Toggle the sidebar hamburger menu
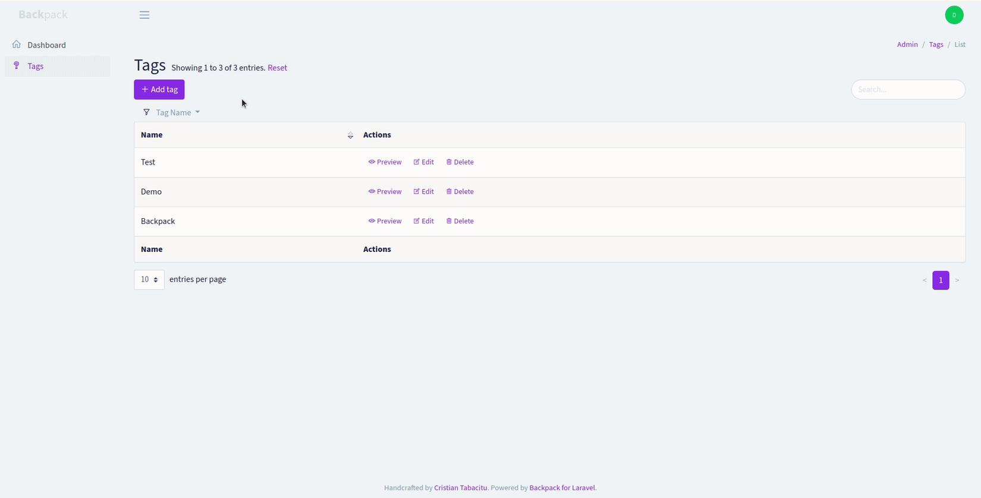The width and height of the screenshot is (981, 498). [144, 15]
